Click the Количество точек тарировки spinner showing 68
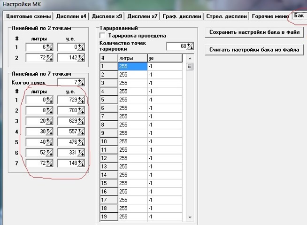The height and width of the screenshot is (225, 307). click(x=190, y=46)
